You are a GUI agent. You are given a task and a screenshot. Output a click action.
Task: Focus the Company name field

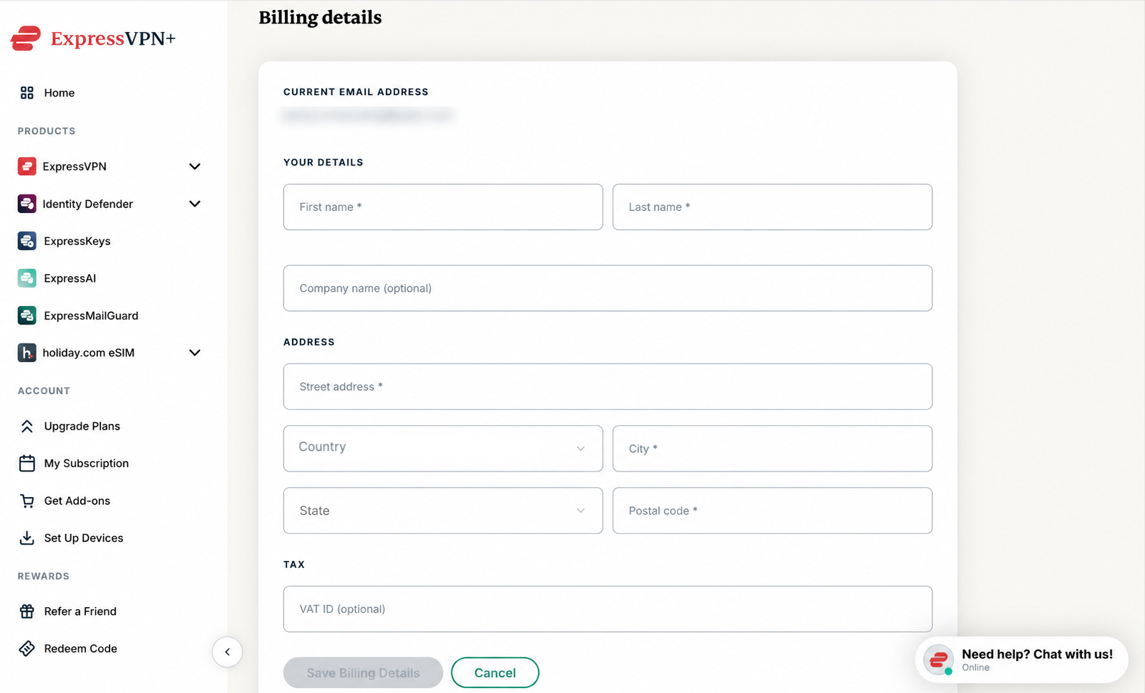pyautogui.click(x=608, y=288)
